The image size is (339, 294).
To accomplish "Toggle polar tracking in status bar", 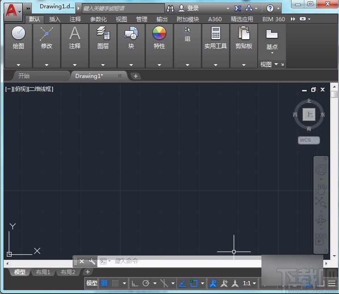I will point(146,283).
